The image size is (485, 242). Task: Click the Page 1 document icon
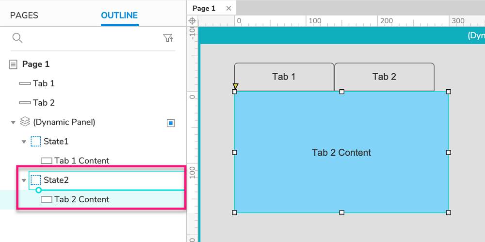click(14, 64)
